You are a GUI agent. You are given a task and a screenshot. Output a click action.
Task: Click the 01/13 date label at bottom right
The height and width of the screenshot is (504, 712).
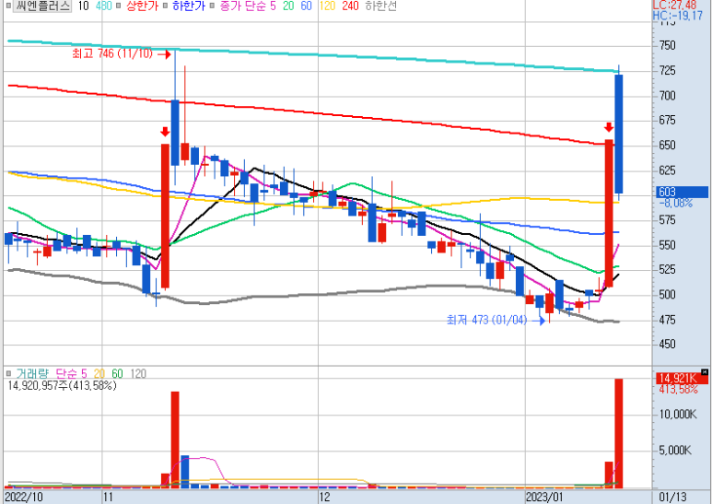click(x=673, y=497)
